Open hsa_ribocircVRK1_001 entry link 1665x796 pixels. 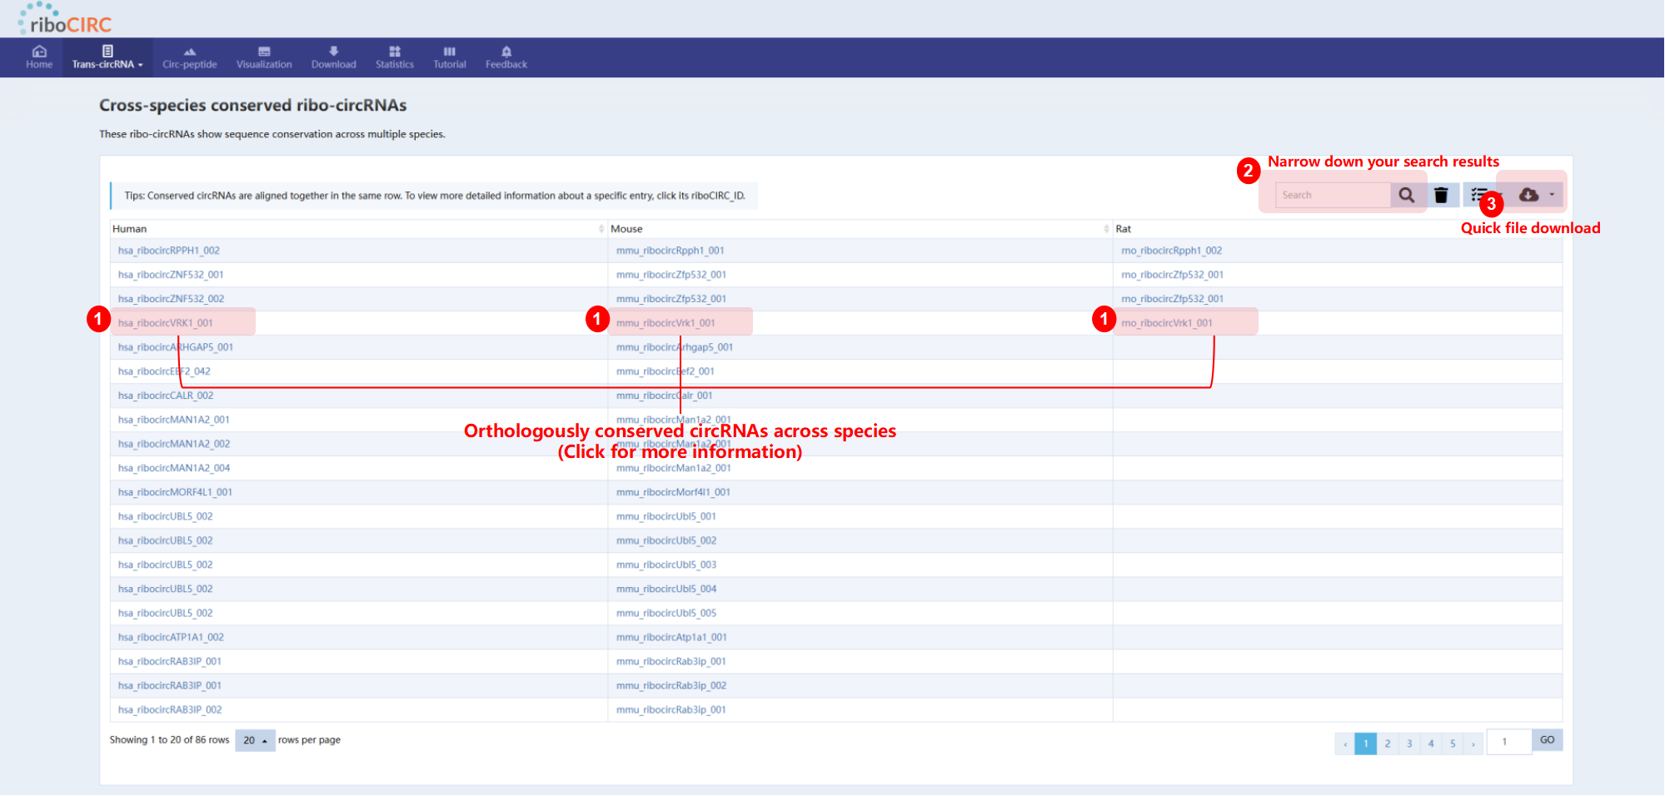(165, 323)
